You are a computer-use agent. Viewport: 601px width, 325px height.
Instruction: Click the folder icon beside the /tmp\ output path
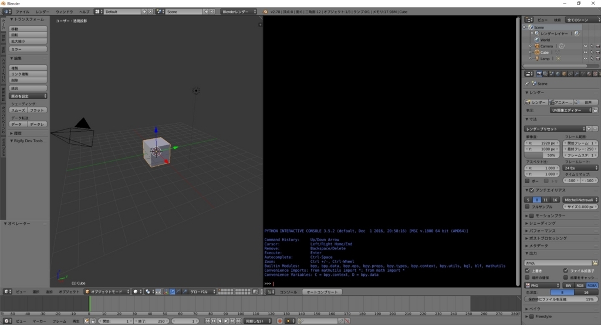tap(595, 263)
